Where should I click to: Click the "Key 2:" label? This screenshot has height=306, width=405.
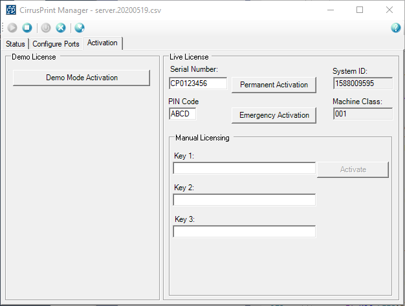(184, 188)
